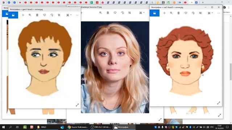Open the three-dots menu in gam1-faces3 window
Image resolution: width=232 pixels, height=130 pixels.
[77, 15]
